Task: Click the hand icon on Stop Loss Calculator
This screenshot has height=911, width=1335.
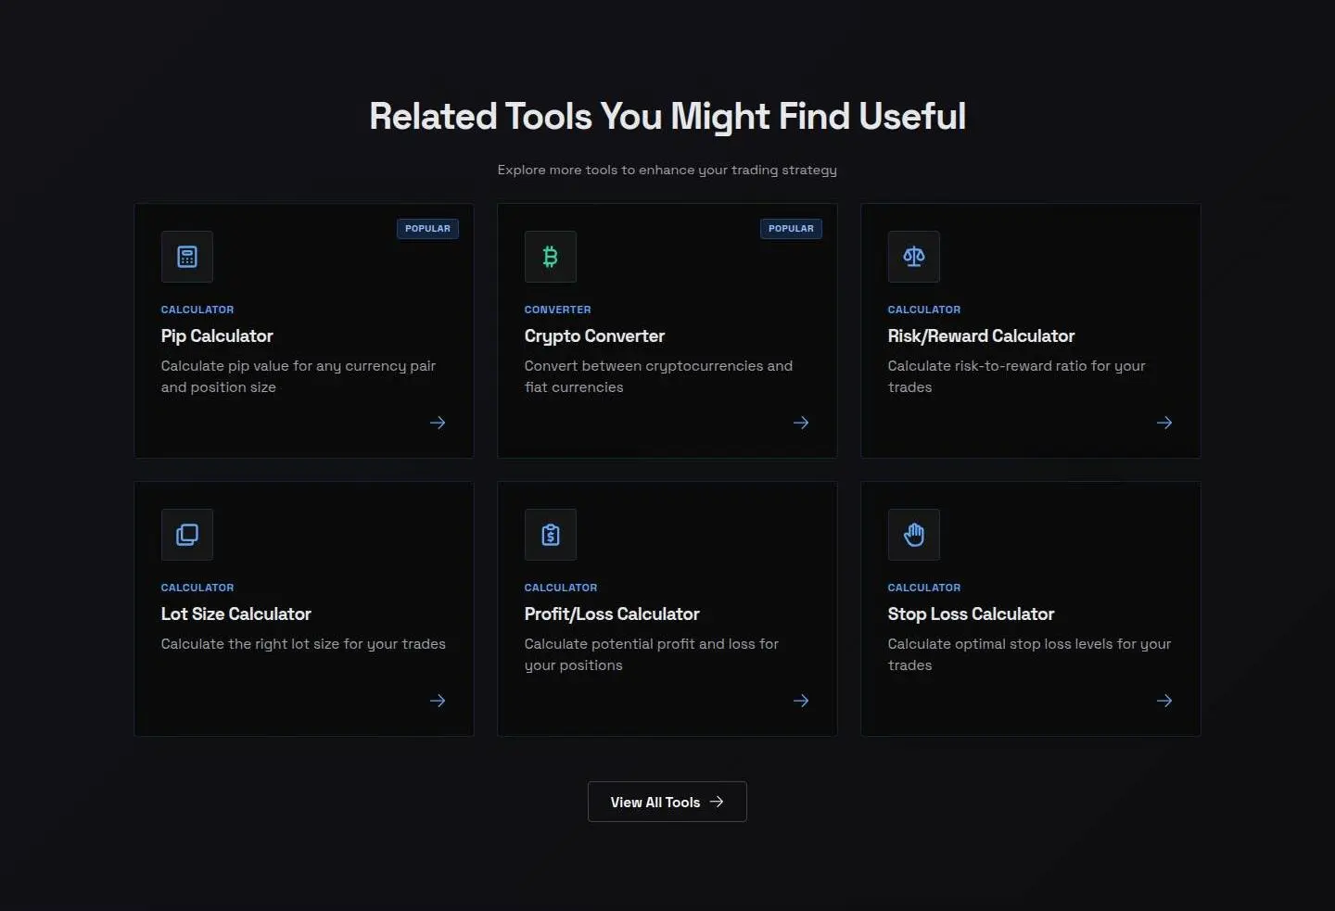Action: (914, 535)
